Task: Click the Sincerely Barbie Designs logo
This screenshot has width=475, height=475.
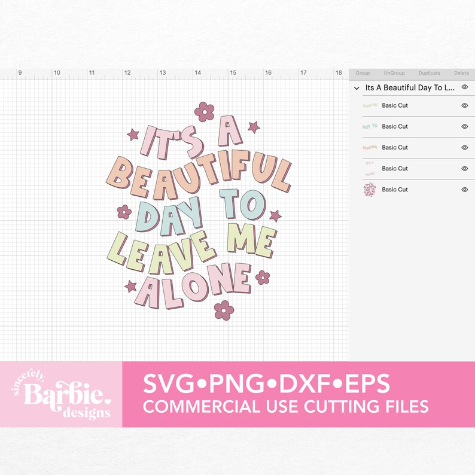Action: coord(61,395)
